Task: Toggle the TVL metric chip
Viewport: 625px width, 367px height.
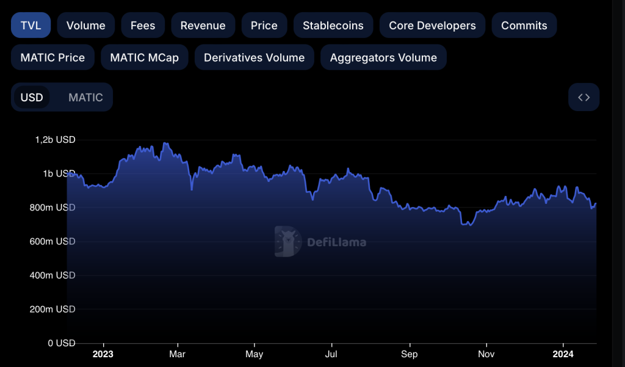Action: click(31, 25)
